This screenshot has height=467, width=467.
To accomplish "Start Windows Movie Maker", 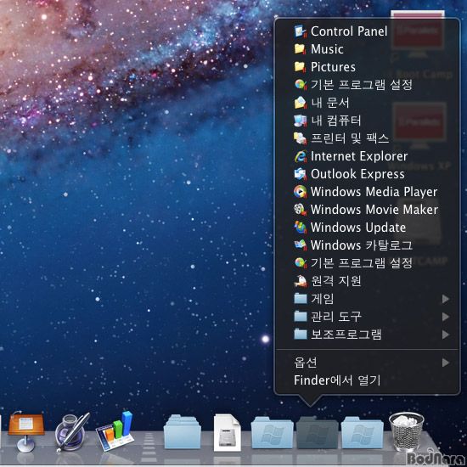I will 367,210.
